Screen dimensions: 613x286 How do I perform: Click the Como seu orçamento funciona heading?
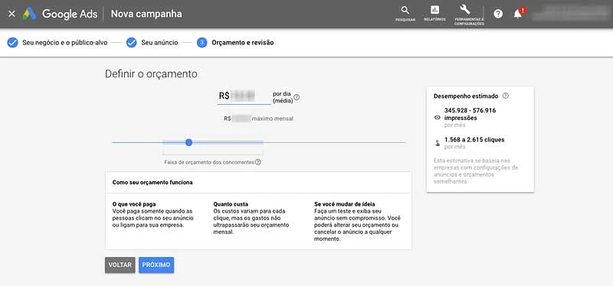(152, 182)
